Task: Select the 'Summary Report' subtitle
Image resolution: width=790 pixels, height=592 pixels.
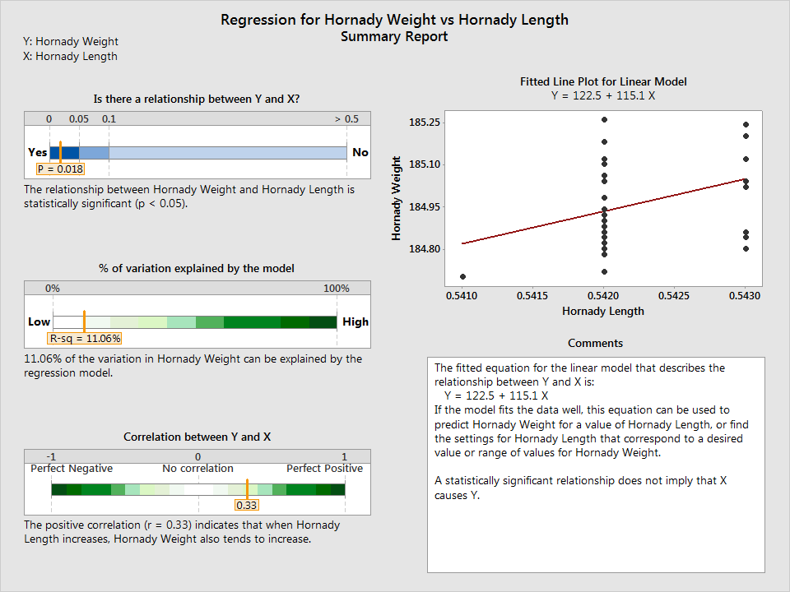Action: tap(394, 36)
